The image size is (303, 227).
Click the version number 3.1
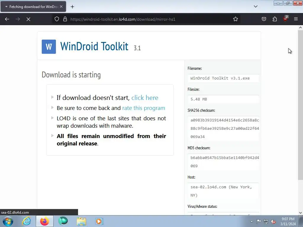[137, 48]
